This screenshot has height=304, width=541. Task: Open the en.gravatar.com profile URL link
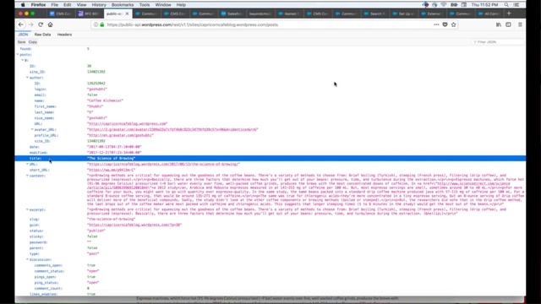120,135
